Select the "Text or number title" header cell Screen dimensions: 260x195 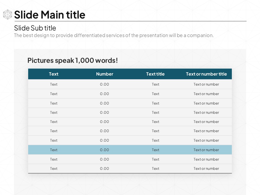tap(206, 74)
